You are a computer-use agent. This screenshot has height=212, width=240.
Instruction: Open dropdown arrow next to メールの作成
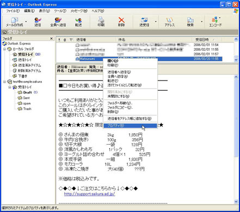[26, 22]
